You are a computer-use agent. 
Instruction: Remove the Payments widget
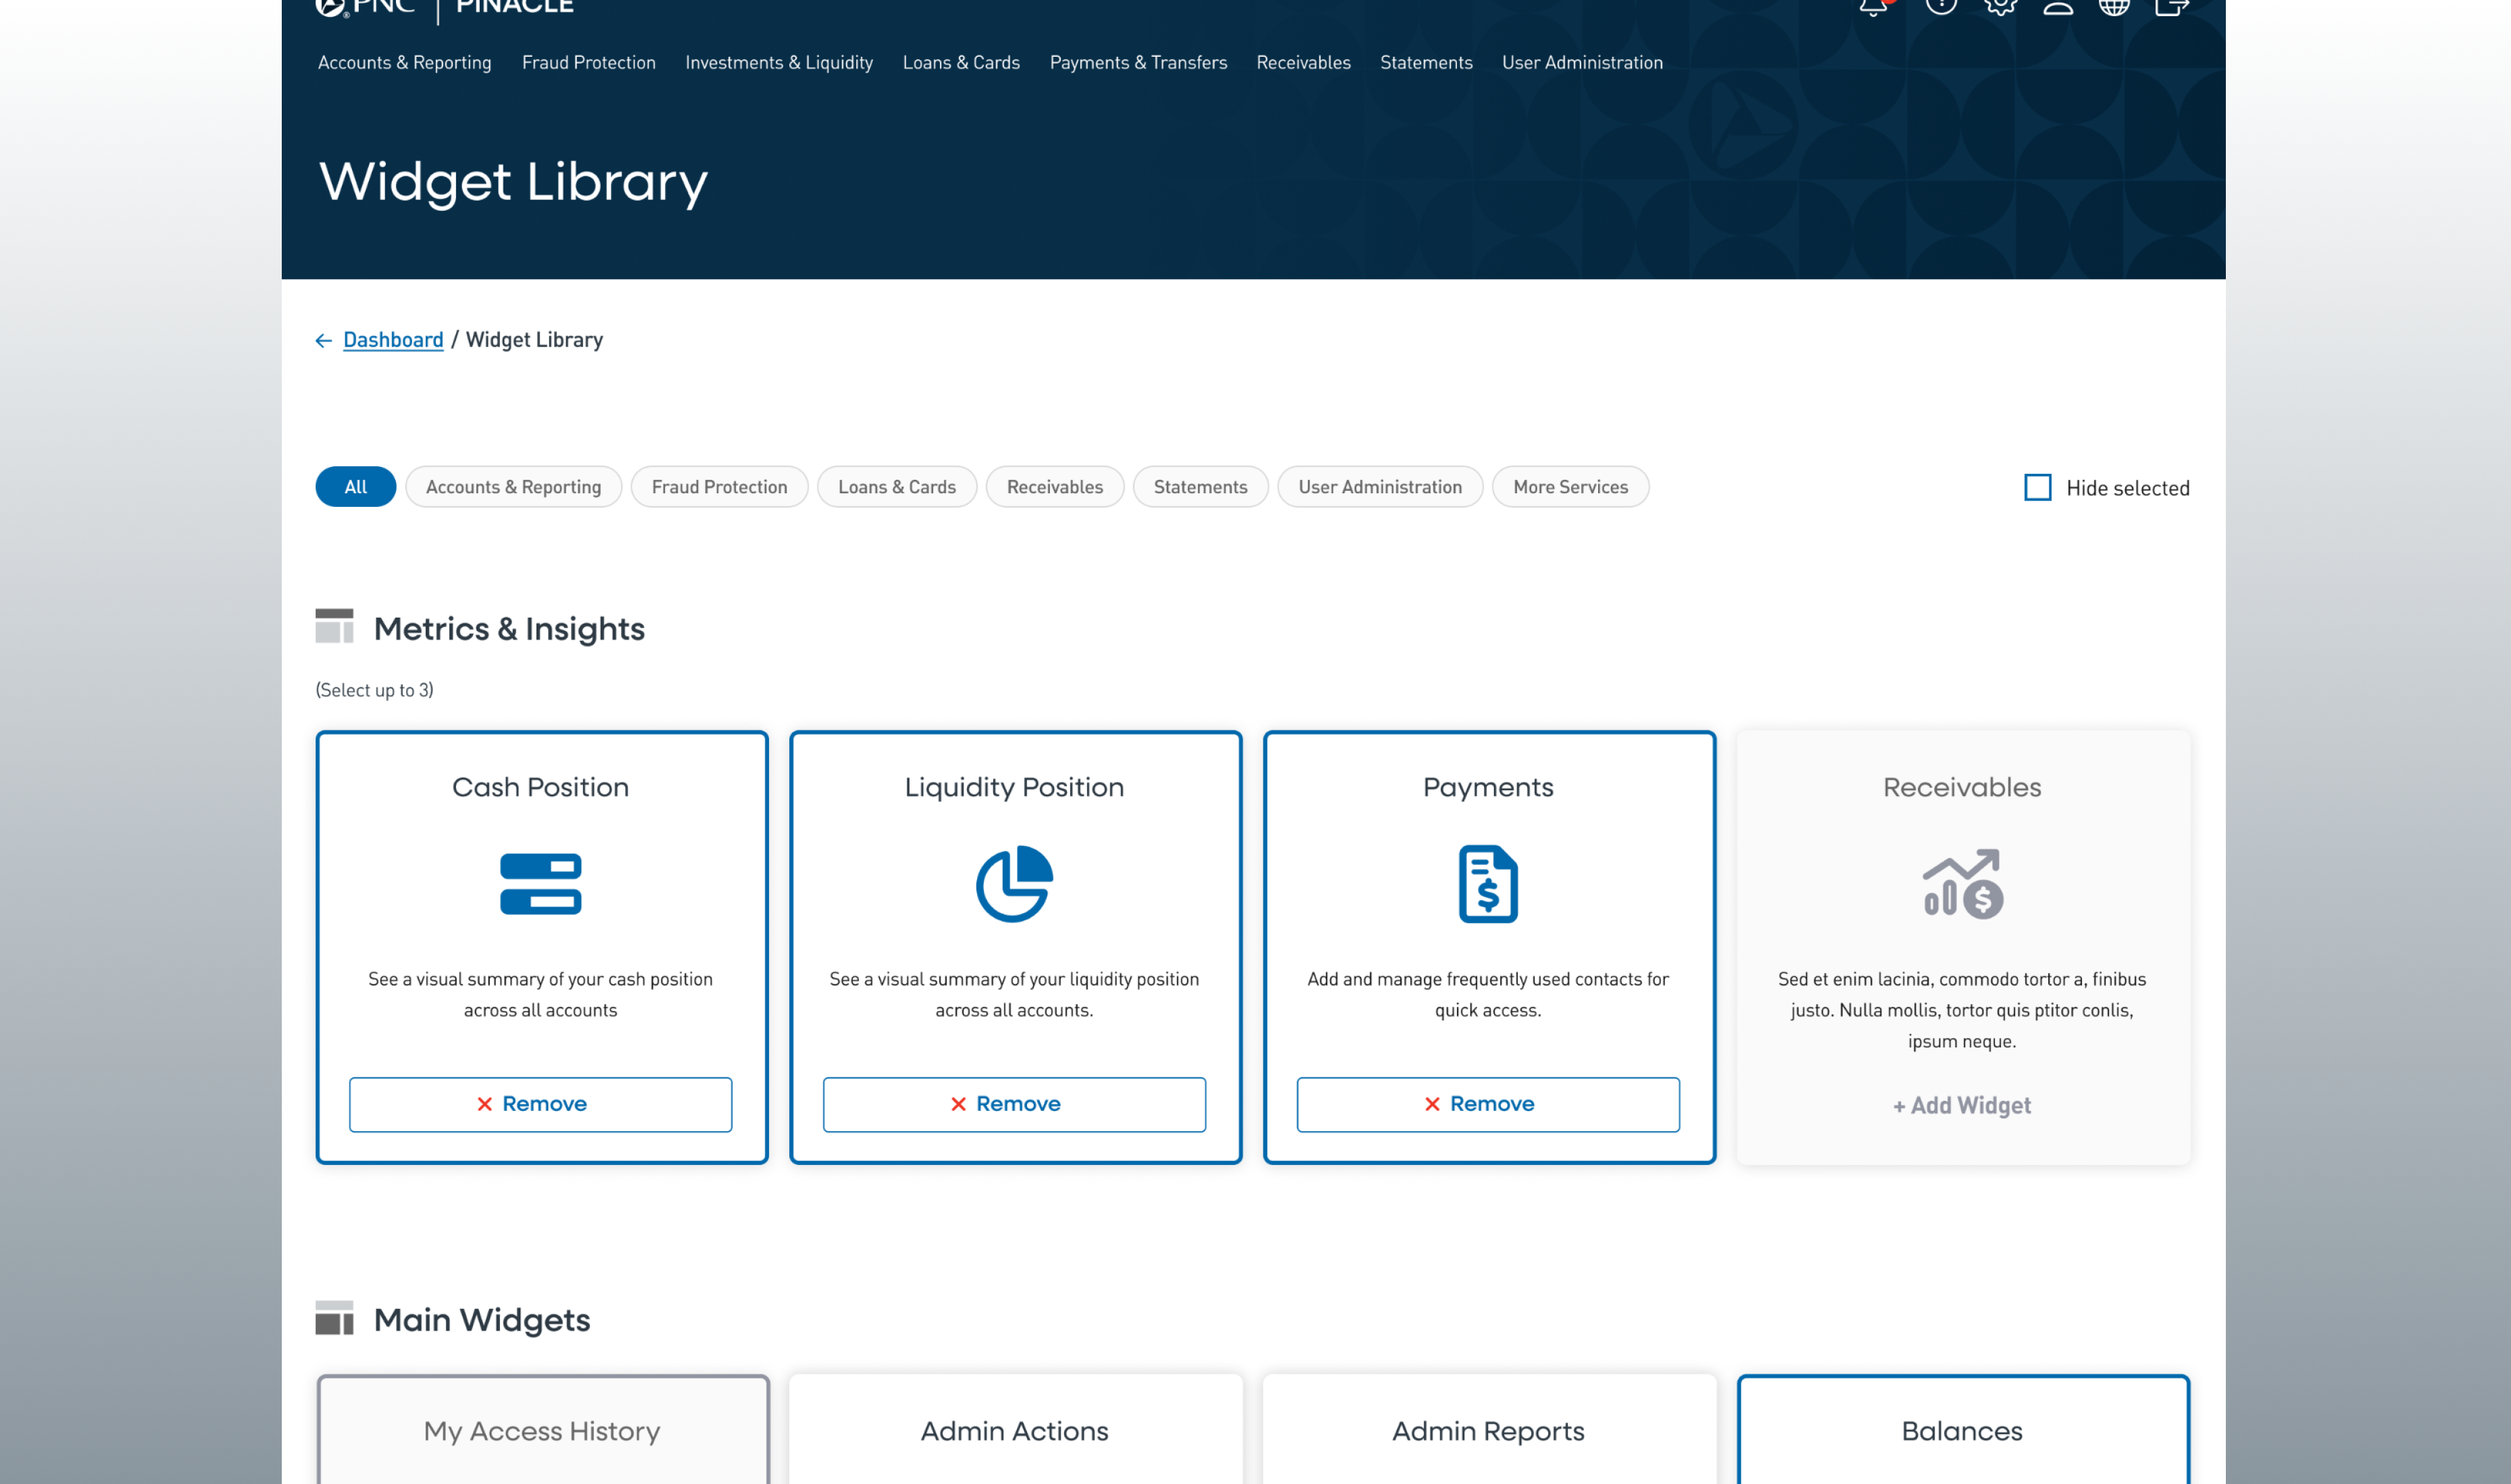point(1487,1104)
